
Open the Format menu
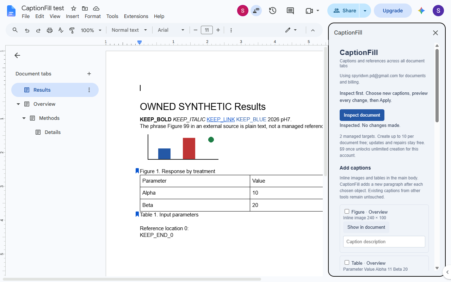coord(93,16)
